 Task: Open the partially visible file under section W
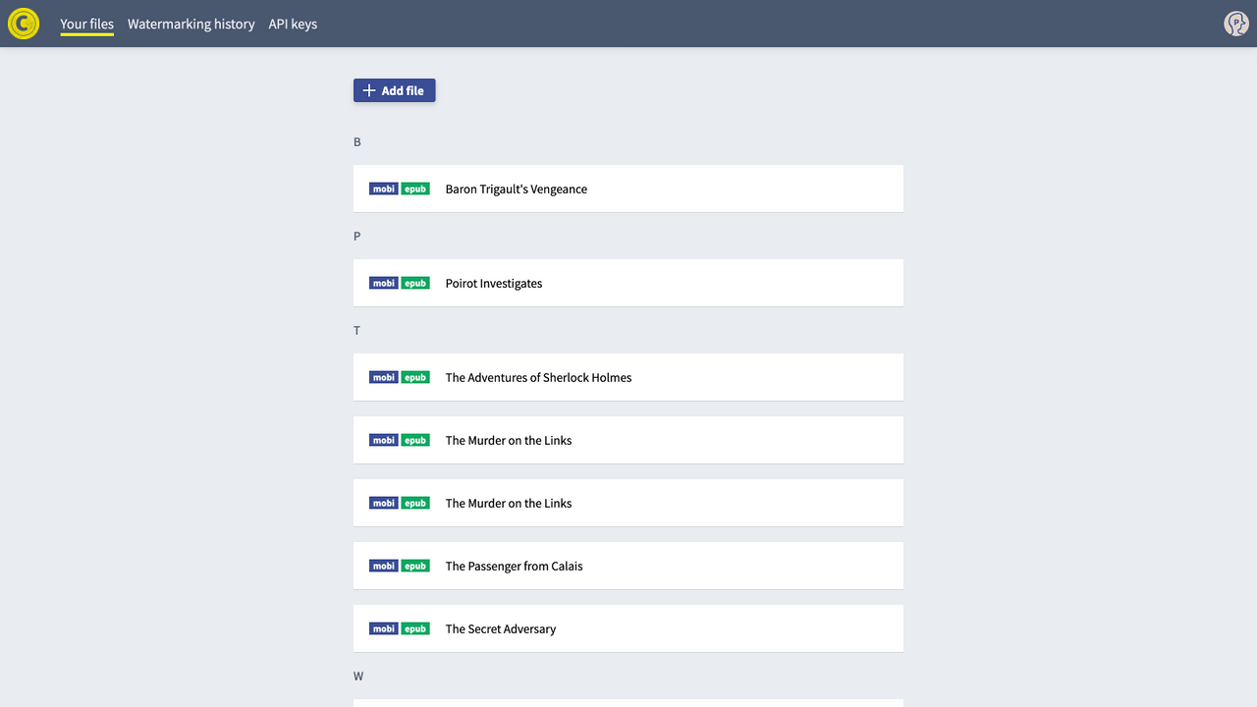628,703
